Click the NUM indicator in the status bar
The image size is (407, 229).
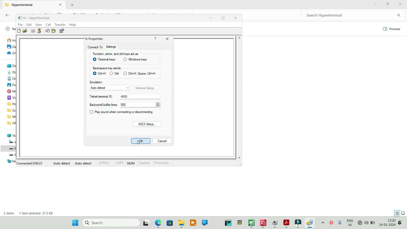click(131, 163)
